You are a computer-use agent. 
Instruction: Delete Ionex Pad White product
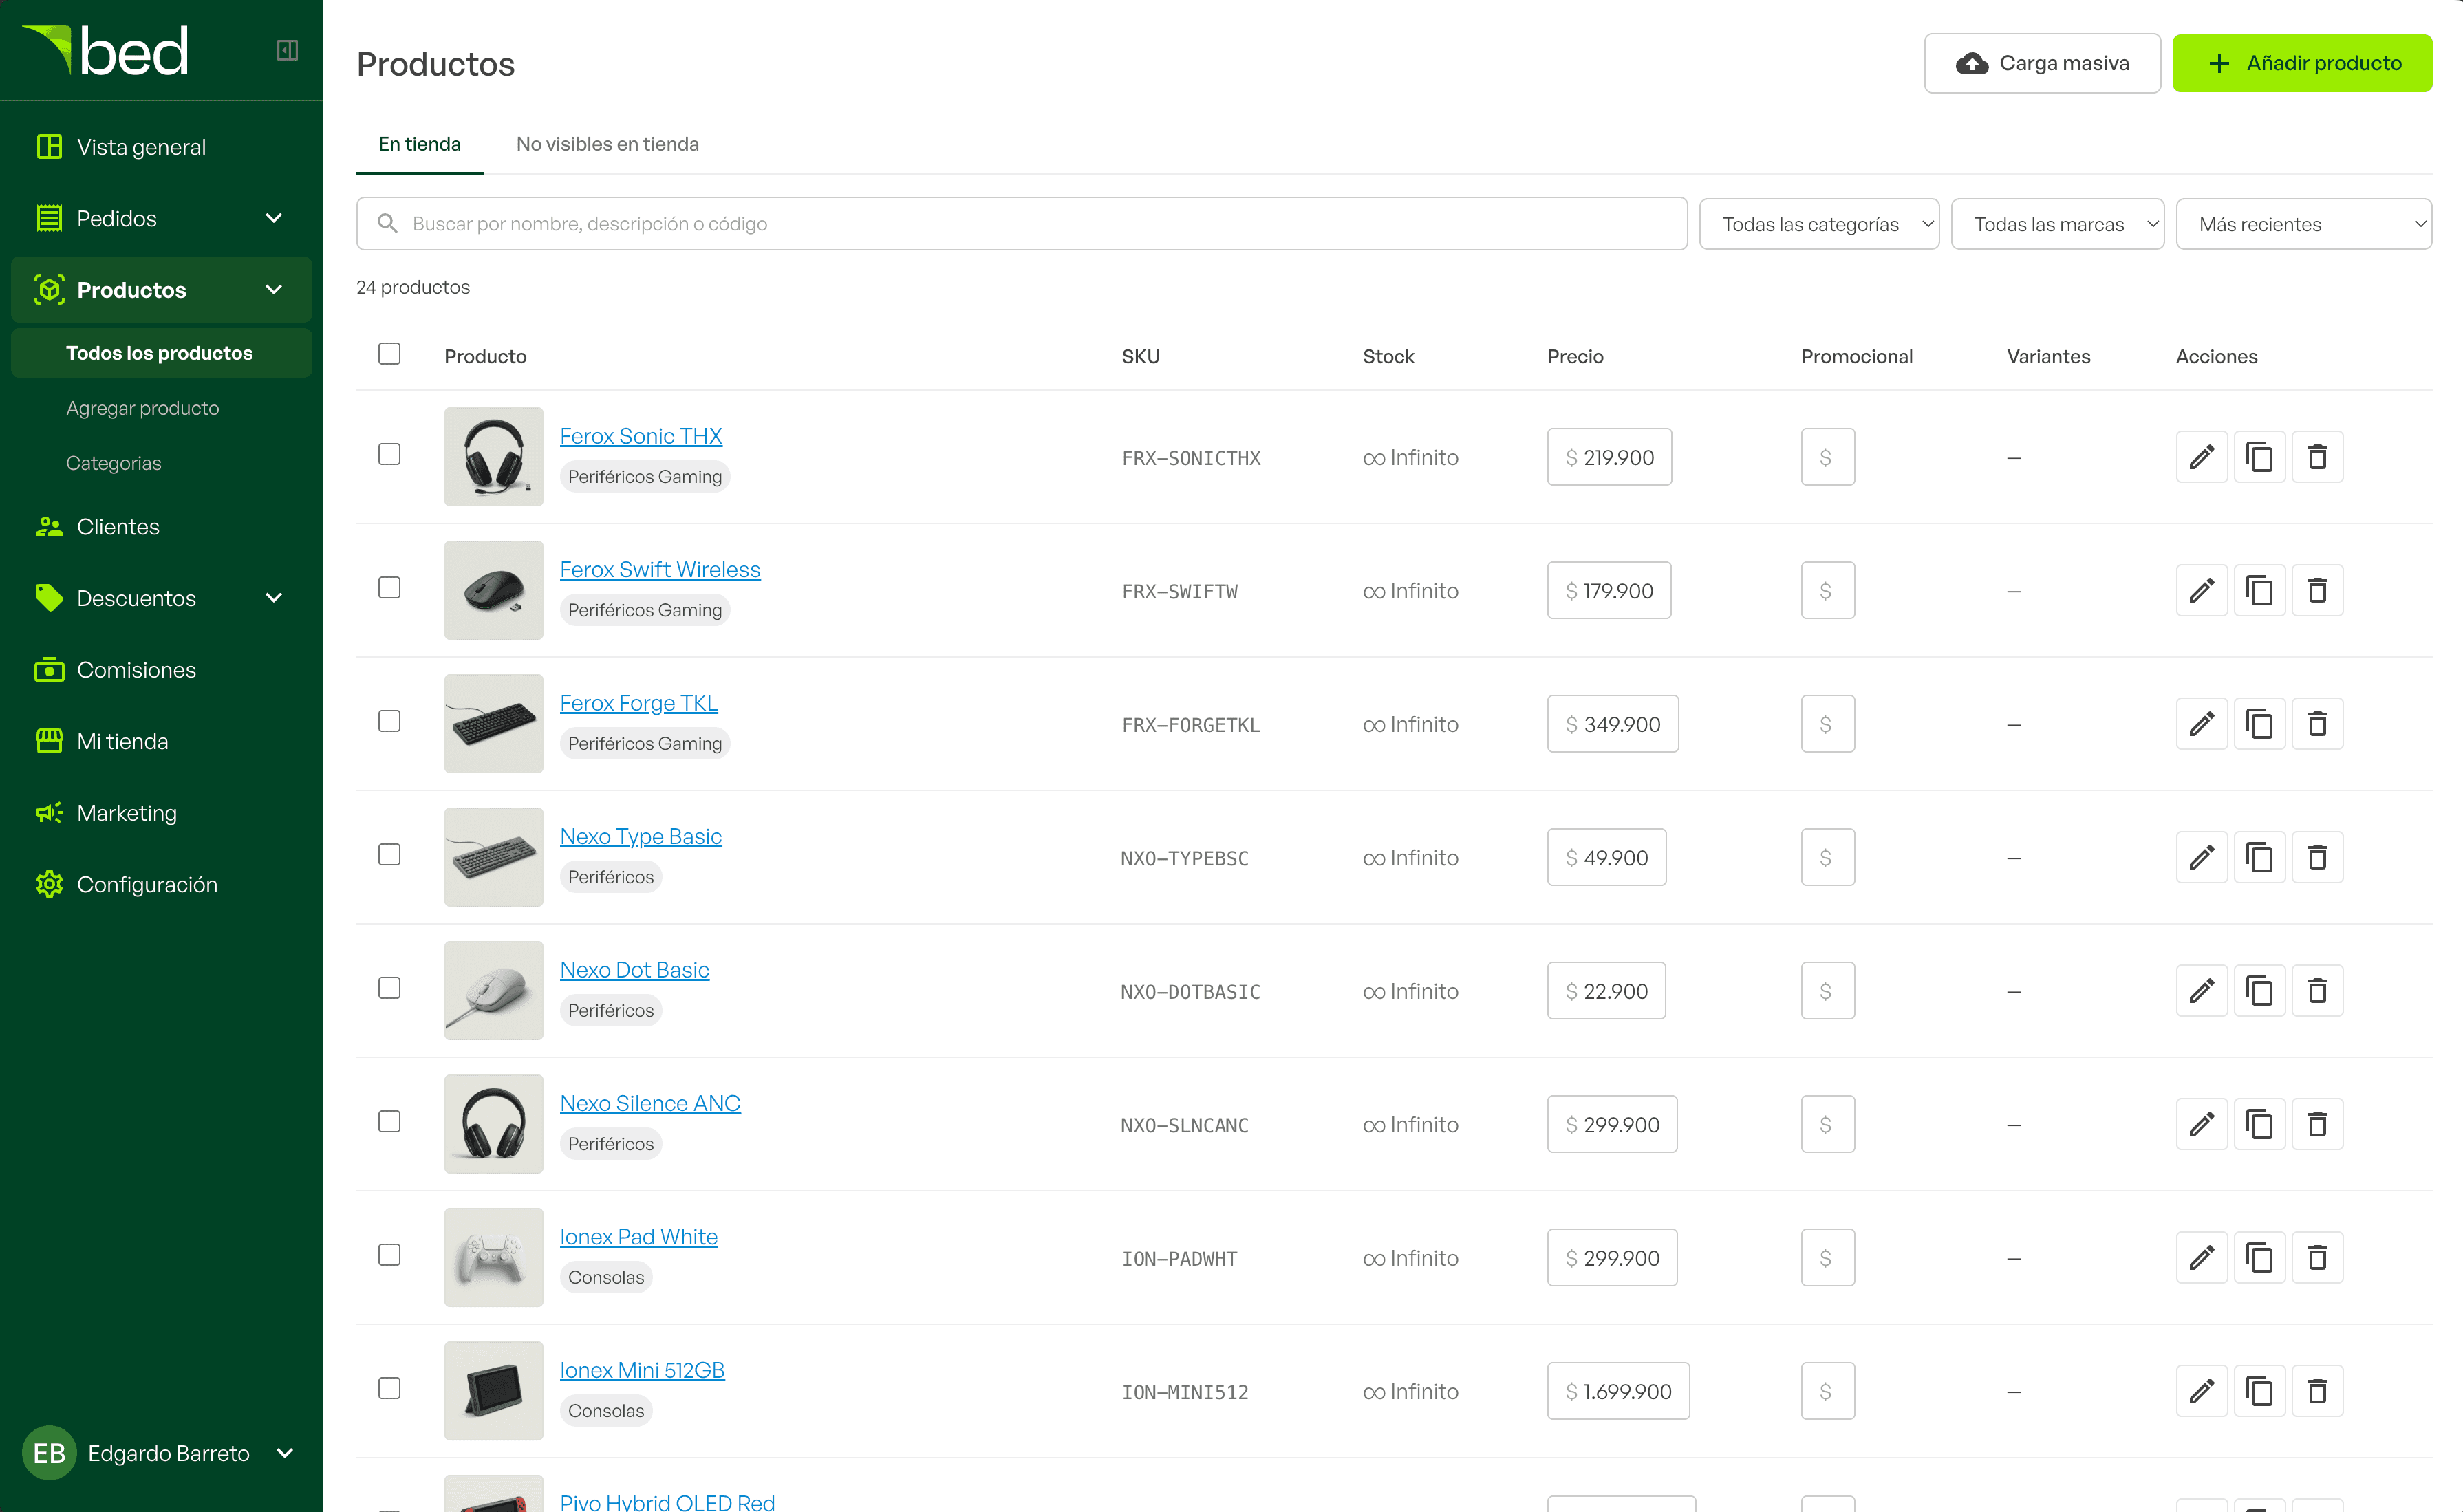coord(2317,1258)
